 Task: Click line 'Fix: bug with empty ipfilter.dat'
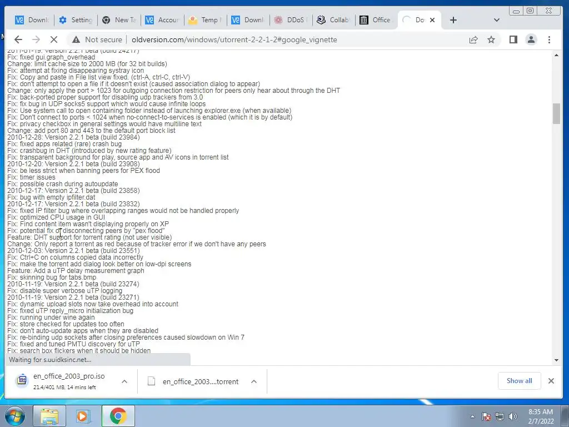[x=51, y=197]
